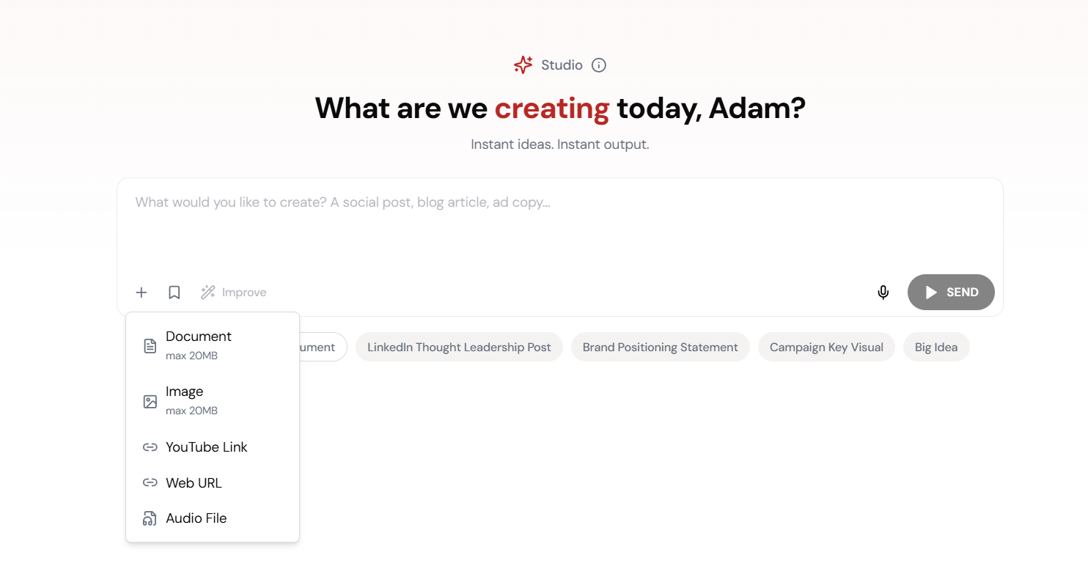Select Web URL from attachment menu
Viewport: 1088px width, 580px height.
click(x=194, y=483)
